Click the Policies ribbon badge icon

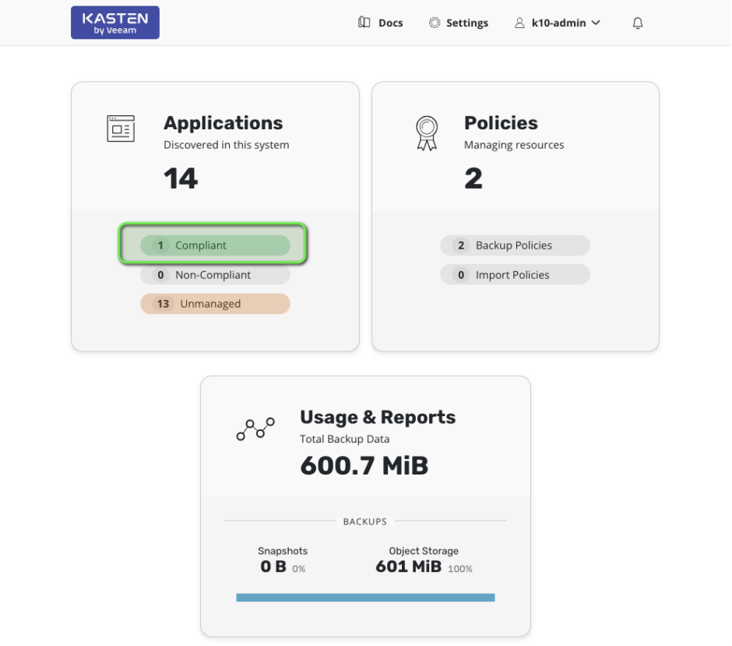[427, 132]
